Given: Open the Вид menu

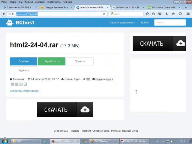Looking at the screenshot, I should pos(20,2).
